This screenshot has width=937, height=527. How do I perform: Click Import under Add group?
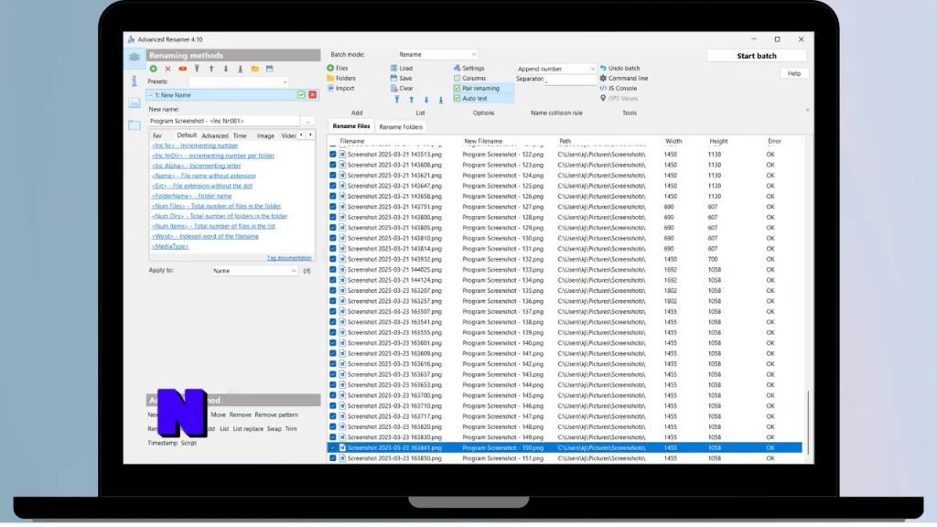pos(340,89)
